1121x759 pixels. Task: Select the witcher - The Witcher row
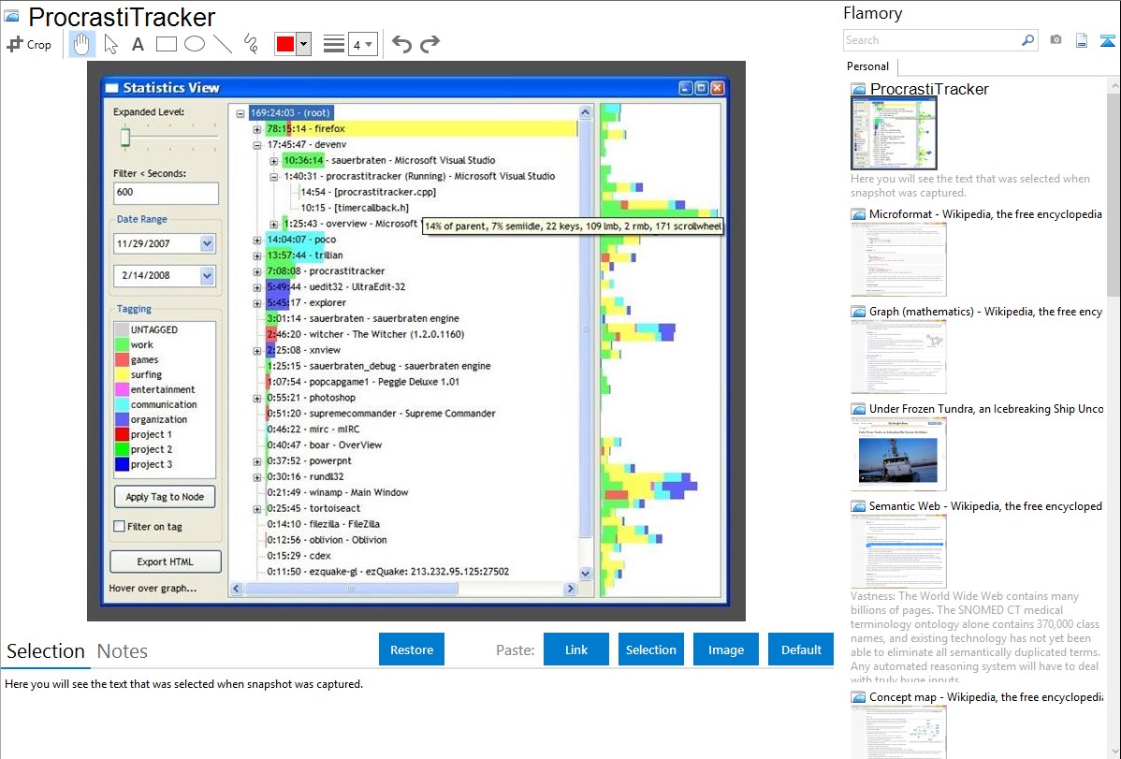click(x=365, y=334)
